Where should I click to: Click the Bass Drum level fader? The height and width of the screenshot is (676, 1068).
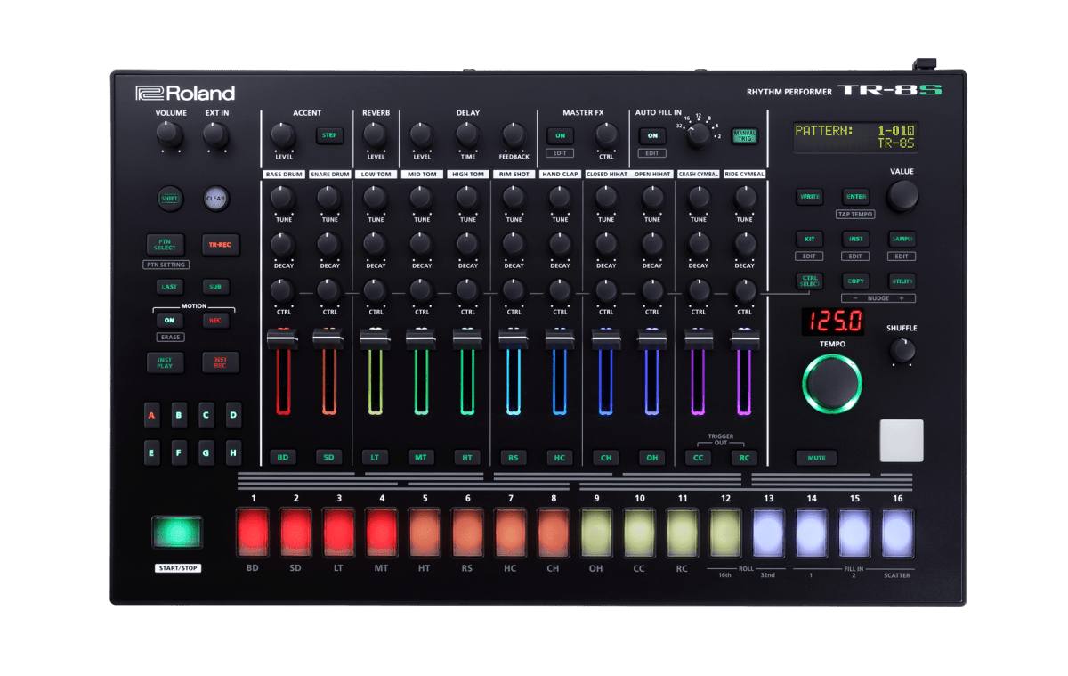click(283, 339)
